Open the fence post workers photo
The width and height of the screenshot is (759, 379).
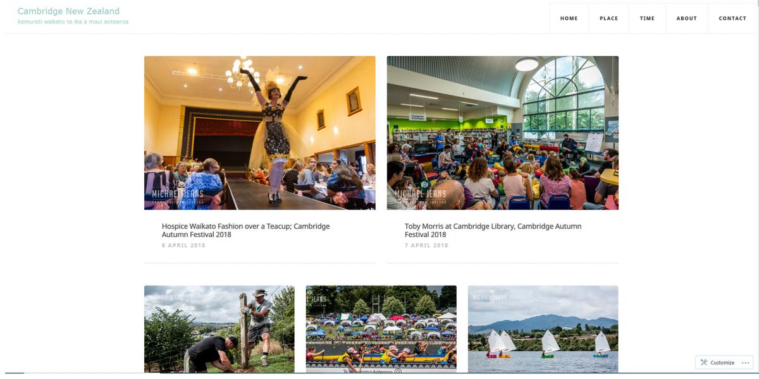(x=219, y=329)
